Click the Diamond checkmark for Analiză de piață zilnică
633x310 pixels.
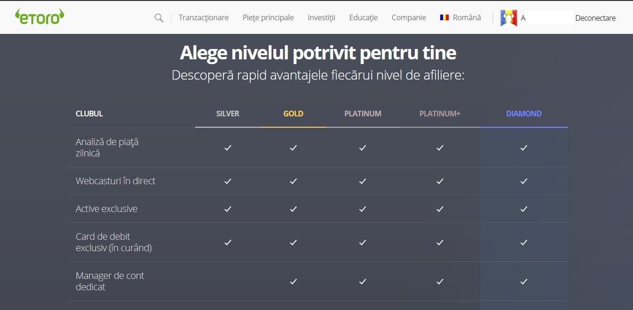pos(523,147)
